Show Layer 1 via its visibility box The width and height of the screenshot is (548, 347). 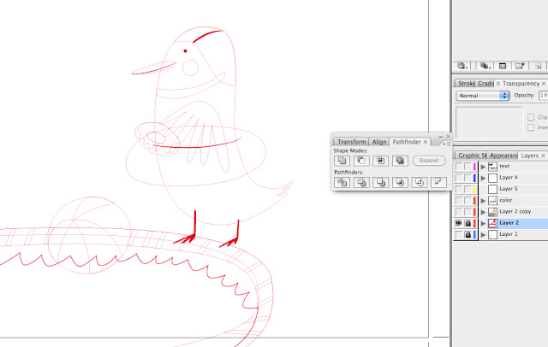click(x=459, y=234)
